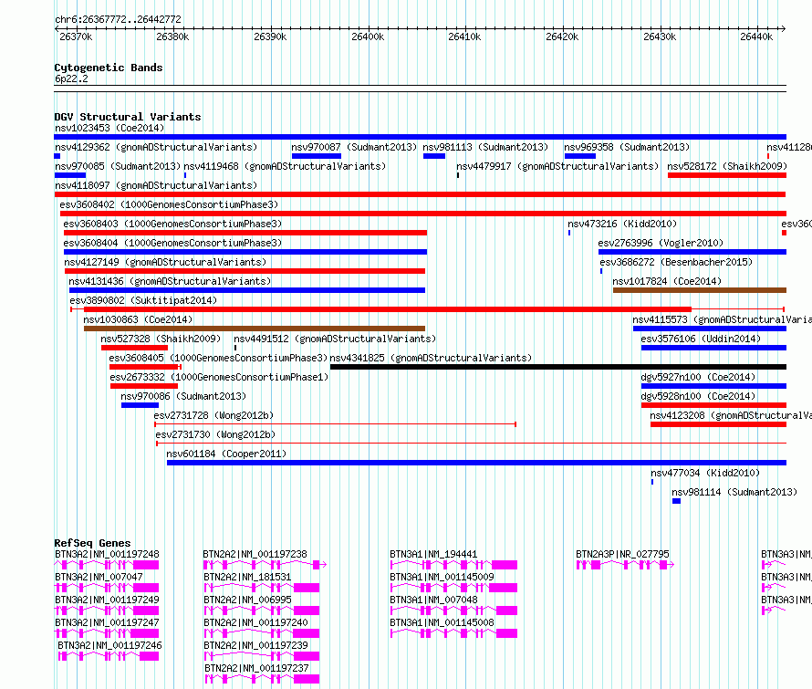Select esv3686272 (Besenbacher2015) label
Screen dimensions: 812x689
point(676,262)
